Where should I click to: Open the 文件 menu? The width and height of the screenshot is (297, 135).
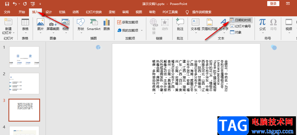tap(7, 12)
